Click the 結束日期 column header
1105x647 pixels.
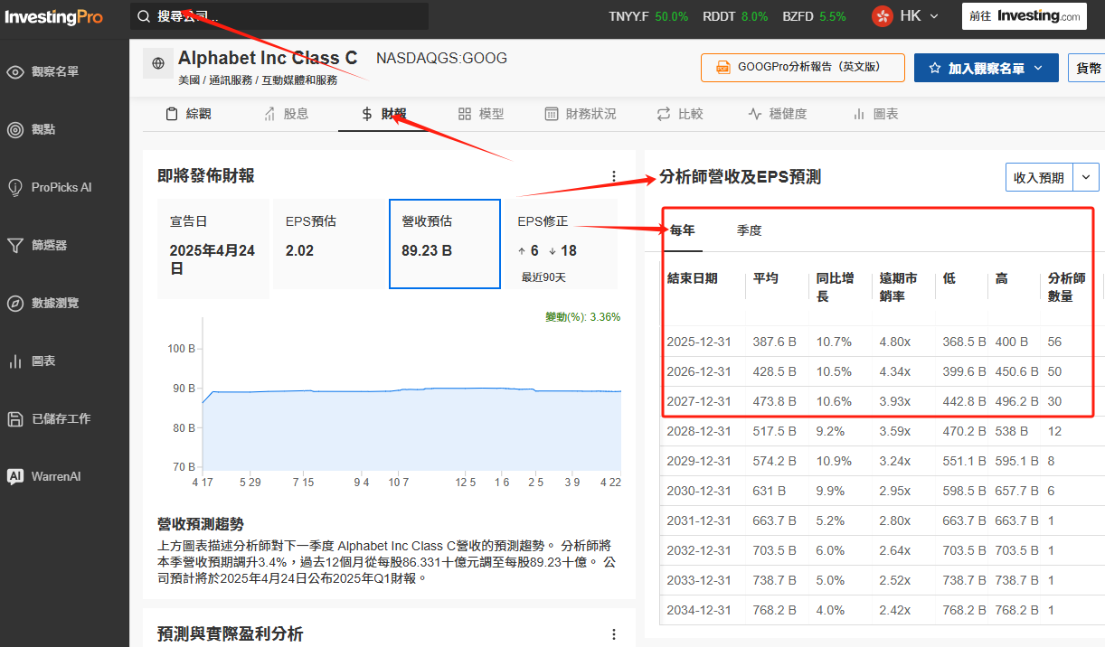pos(693,278)
